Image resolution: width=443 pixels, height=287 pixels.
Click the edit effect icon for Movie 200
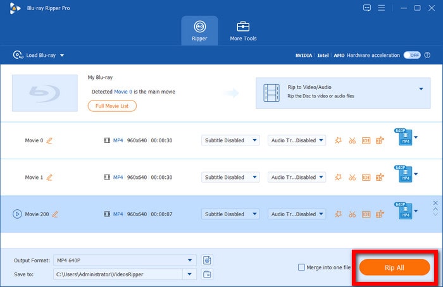(x=380, y=214)
